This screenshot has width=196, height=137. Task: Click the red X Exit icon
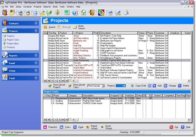pos(171,127)
